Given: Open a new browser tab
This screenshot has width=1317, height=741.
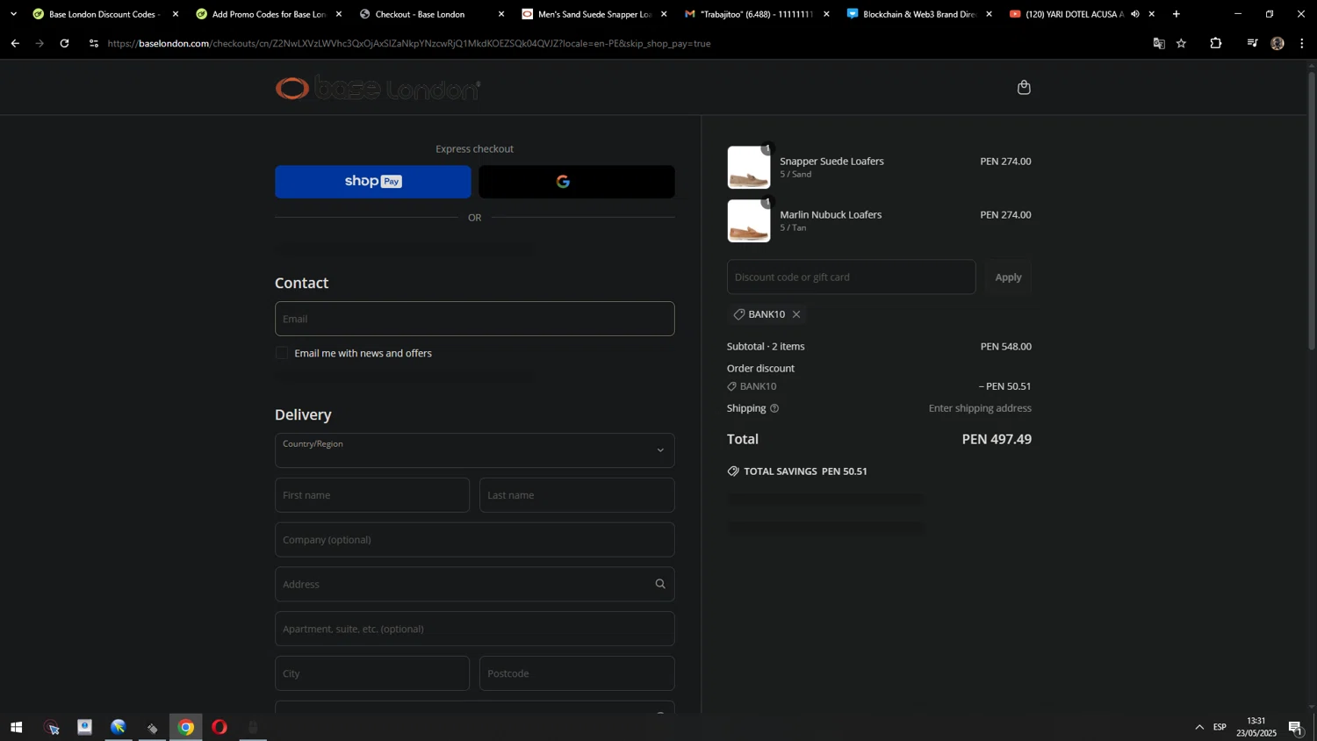Looking at the screenshot, I should pyautogui.click(x=1176, y=14).
